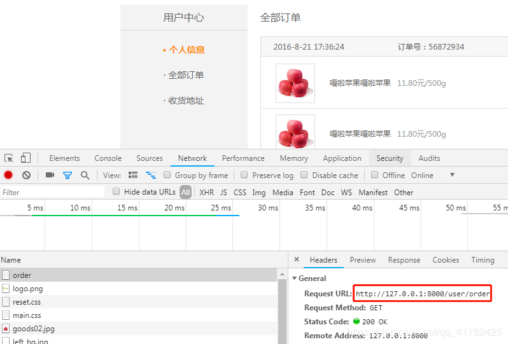
Task: Switch to the Application tab
Action: pos(342,158)
